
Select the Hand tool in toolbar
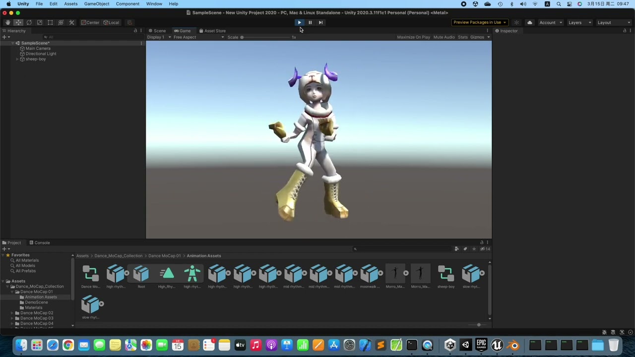[7, 22]
